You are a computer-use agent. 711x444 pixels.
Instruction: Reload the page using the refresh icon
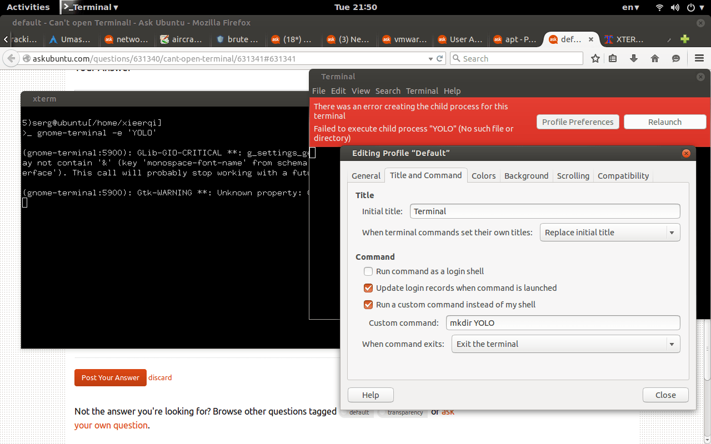(440, 58)
